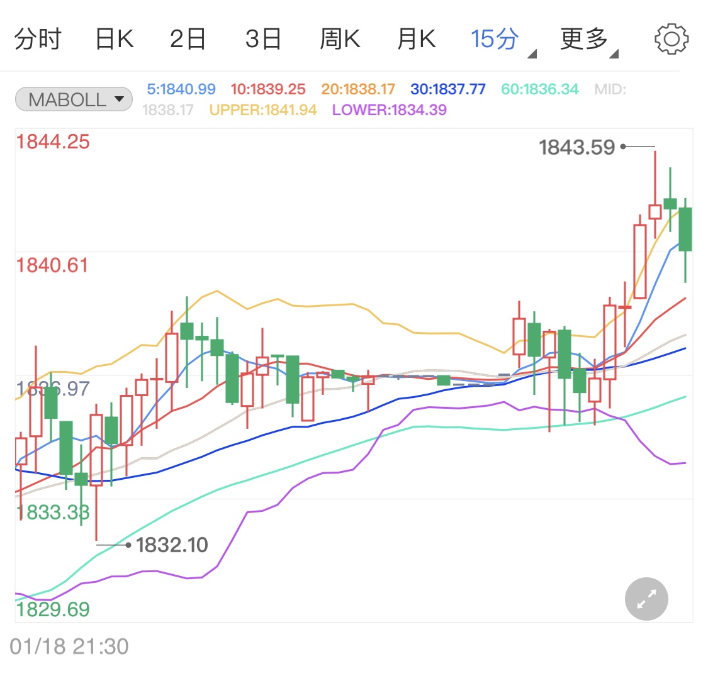Click the high price marker 1843.59
Screen dimensions: 708x676
pyautogui.click(x=576, y=147)
